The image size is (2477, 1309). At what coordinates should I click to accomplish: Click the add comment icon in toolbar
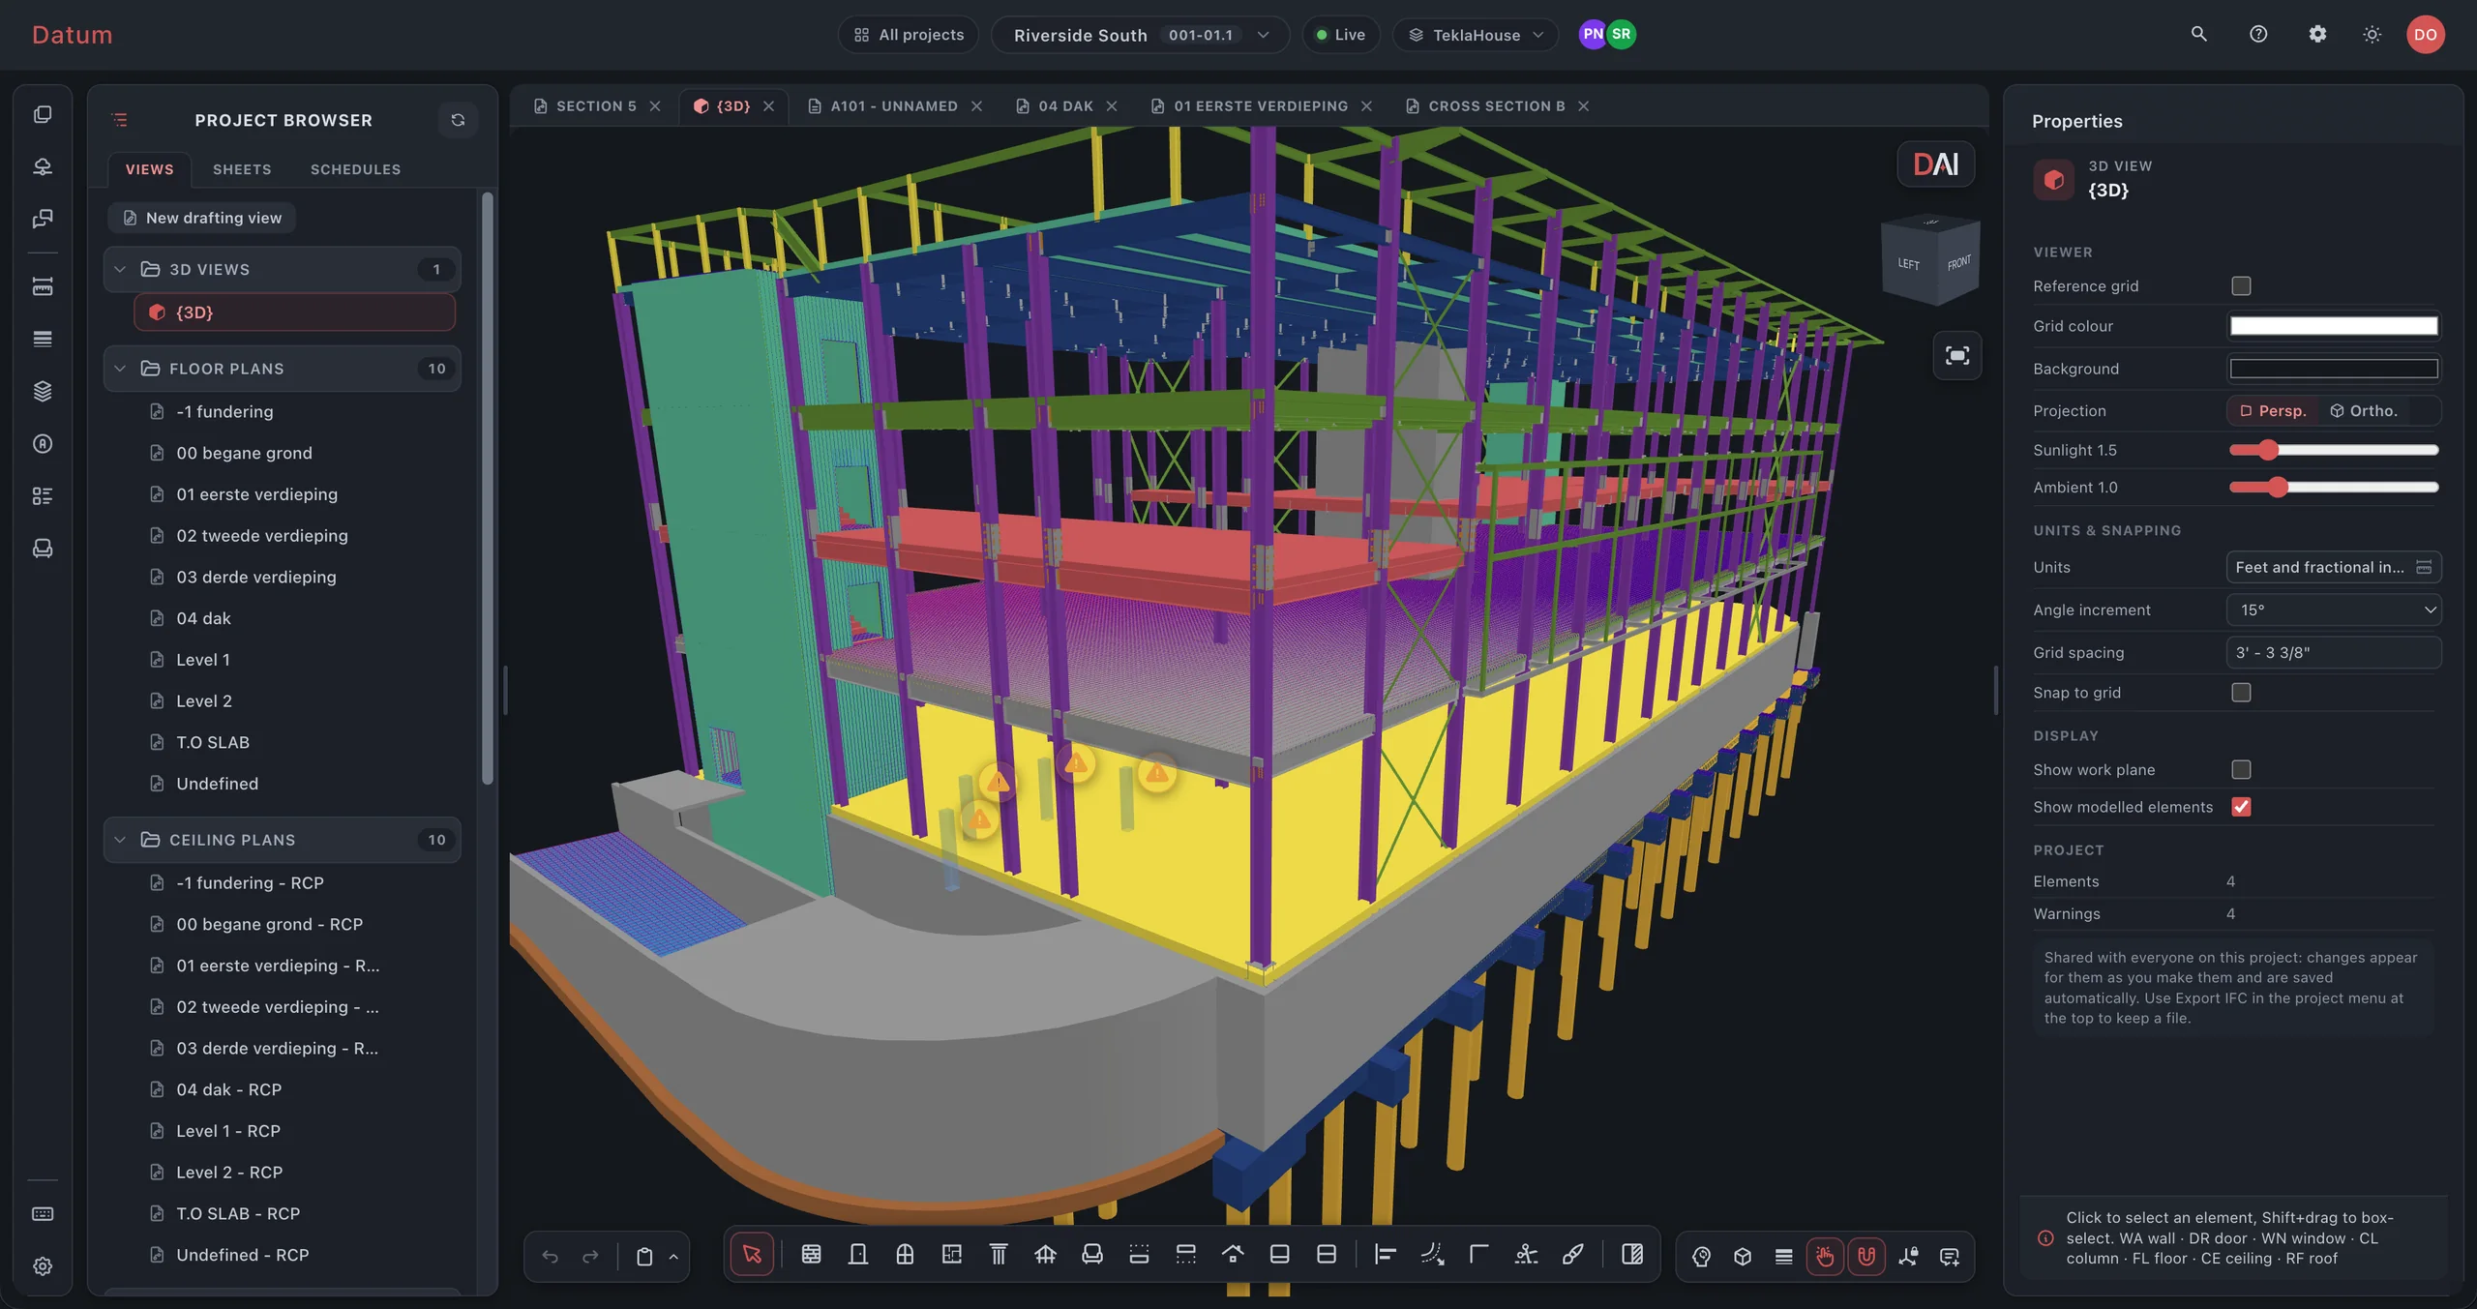[1950, 1257]
